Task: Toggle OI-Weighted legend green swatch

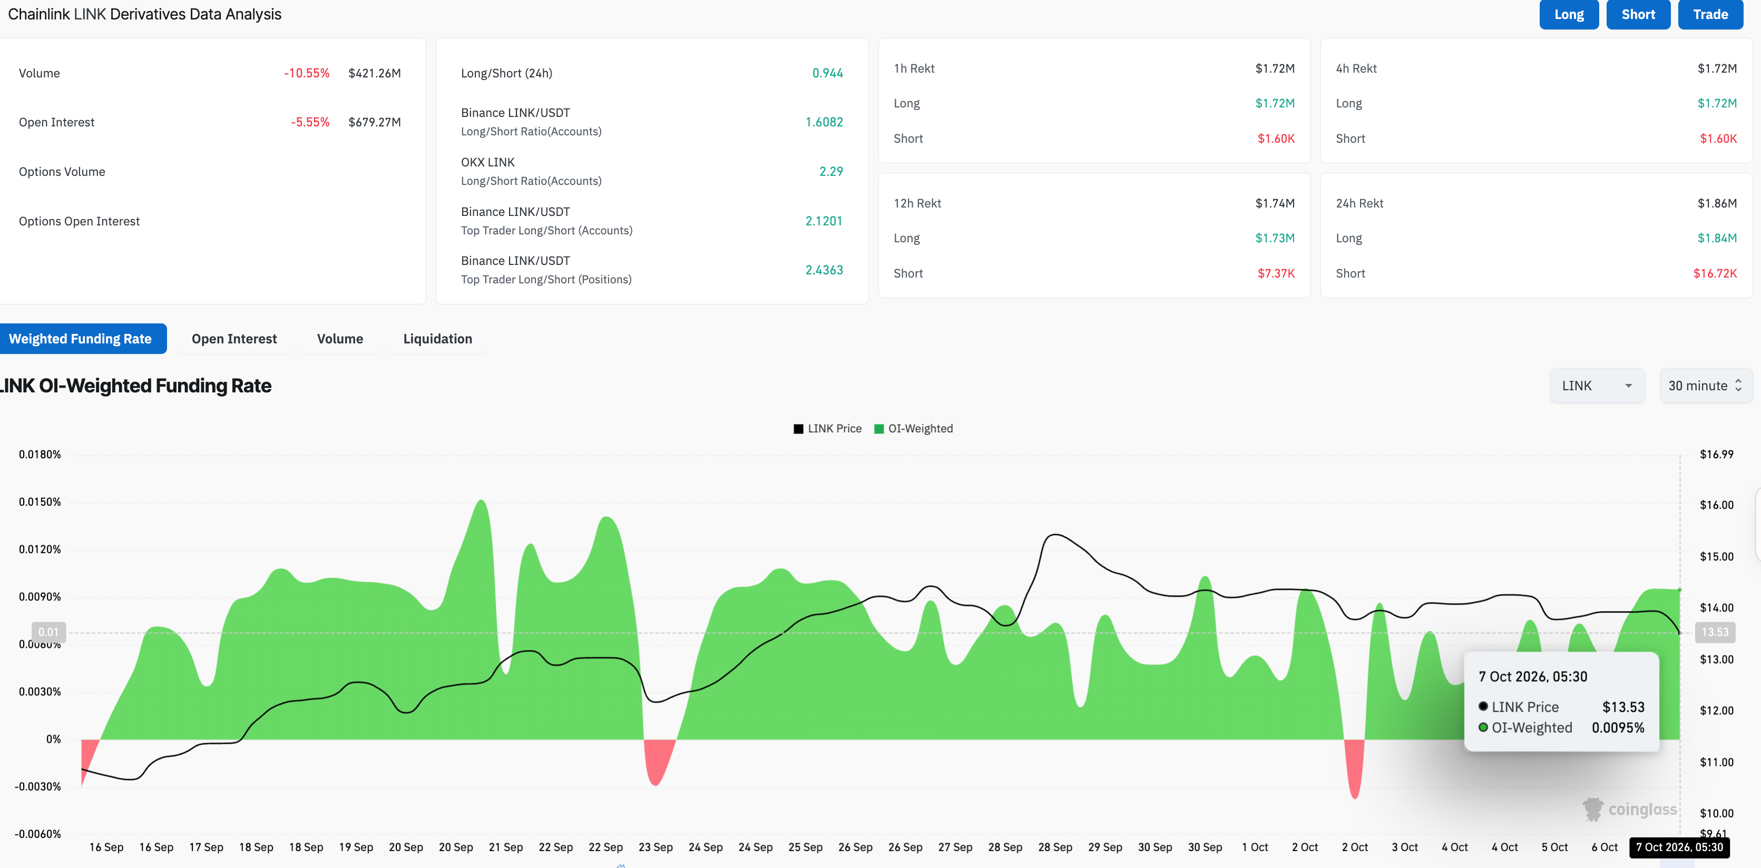Action: pos(878,429)
